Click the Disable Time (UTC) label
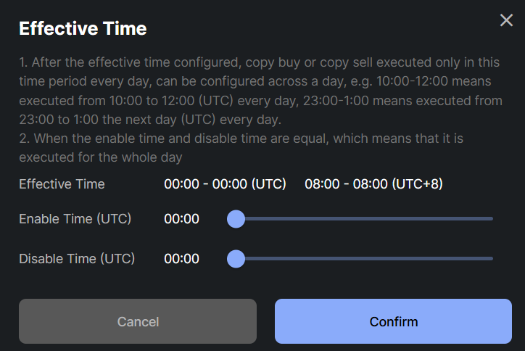This screenshot has width=525, height=351. tap(77, 258)
